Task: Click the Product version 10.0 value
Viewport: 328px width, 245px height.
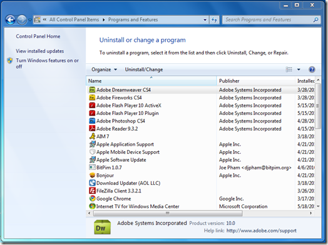Action: click(x=230, y=223)
